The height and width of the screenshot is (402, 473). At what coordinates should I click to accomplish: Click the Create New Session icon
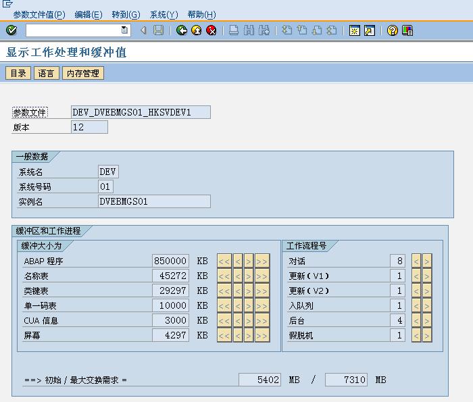[x=355, y=30]
